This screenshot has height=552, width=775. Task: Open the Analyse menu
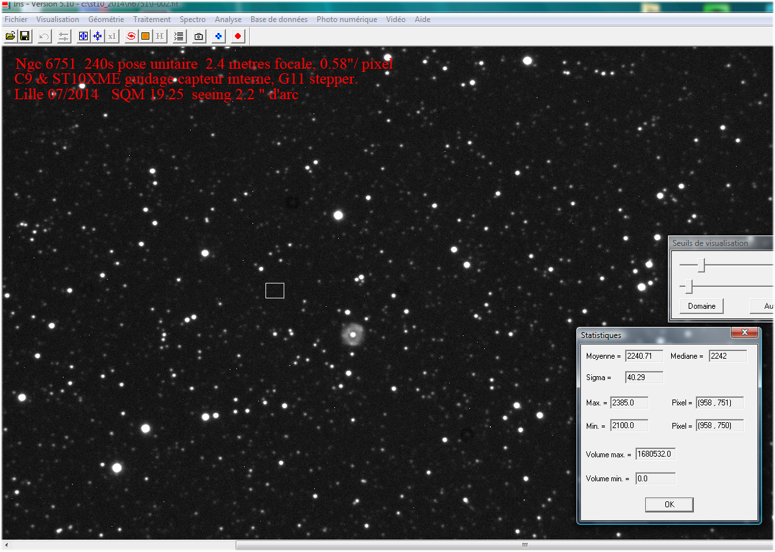tap(228, 19)
